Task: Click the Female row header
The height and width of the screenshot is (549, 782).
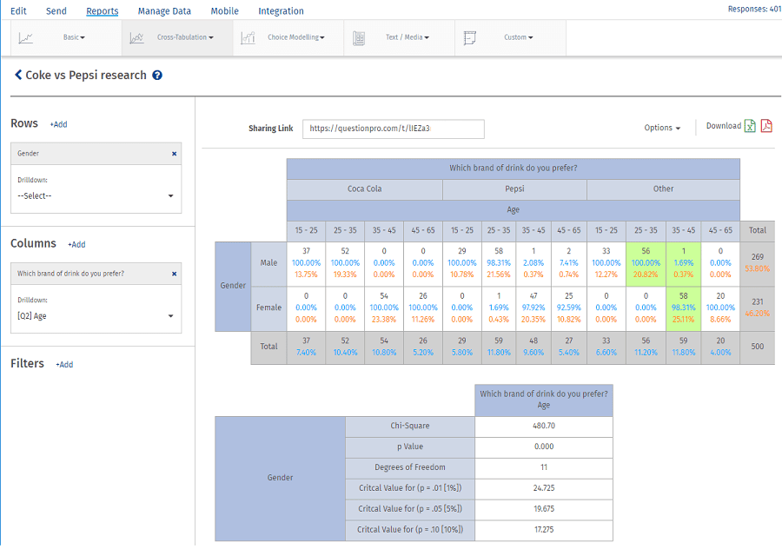Action: tap(268, 308)
